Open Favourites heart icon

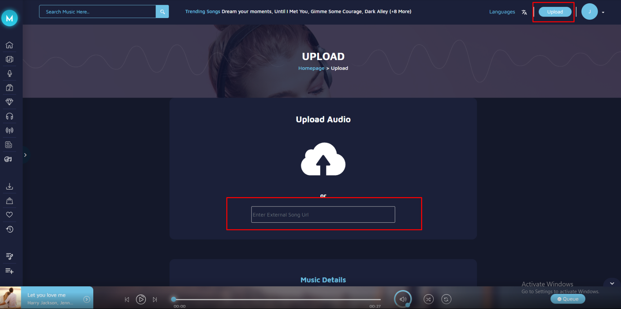click(x=9, y=215)
